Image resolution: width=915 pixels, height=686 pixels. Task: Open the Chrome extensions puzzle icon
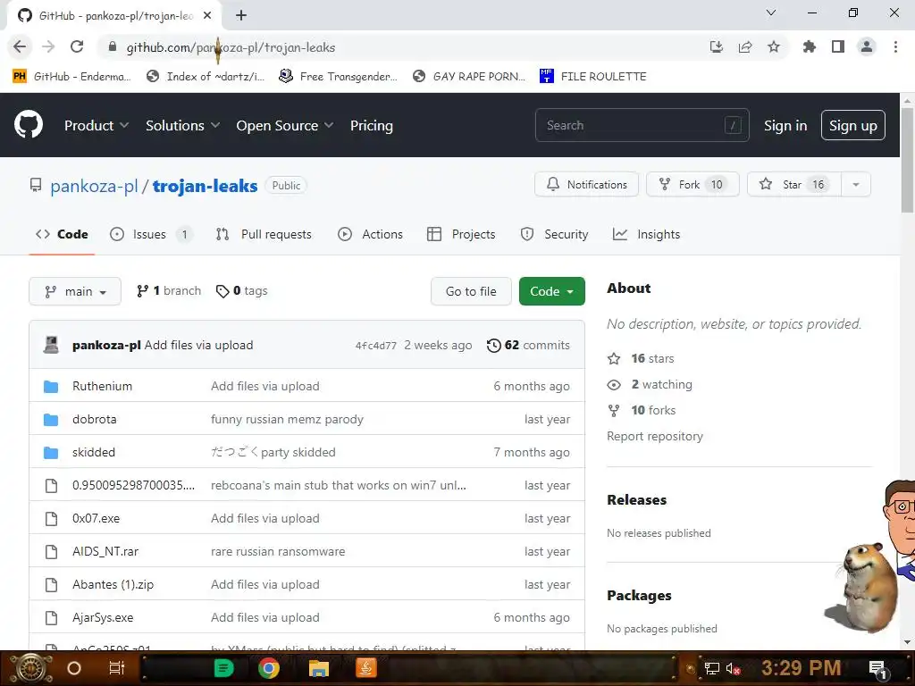click(x=809, y=46)
